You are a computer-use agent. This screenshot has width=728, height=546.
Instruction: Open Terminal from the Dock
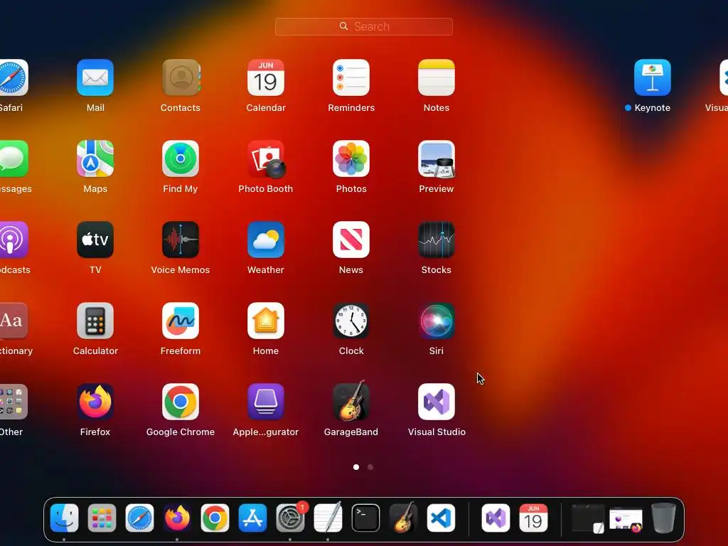click(x=365, y=518)
